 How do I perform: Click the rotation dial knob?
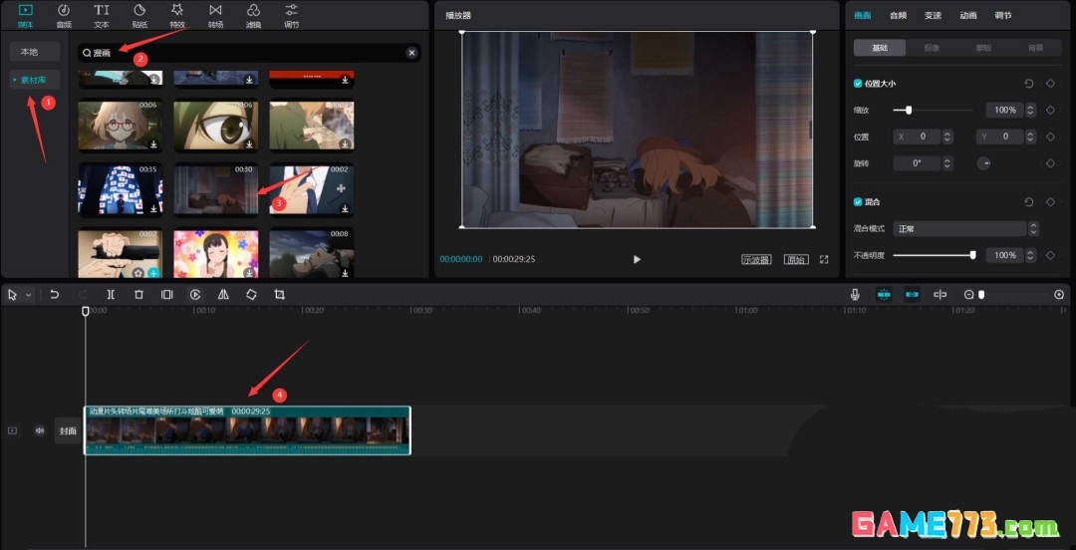[984, 163]
